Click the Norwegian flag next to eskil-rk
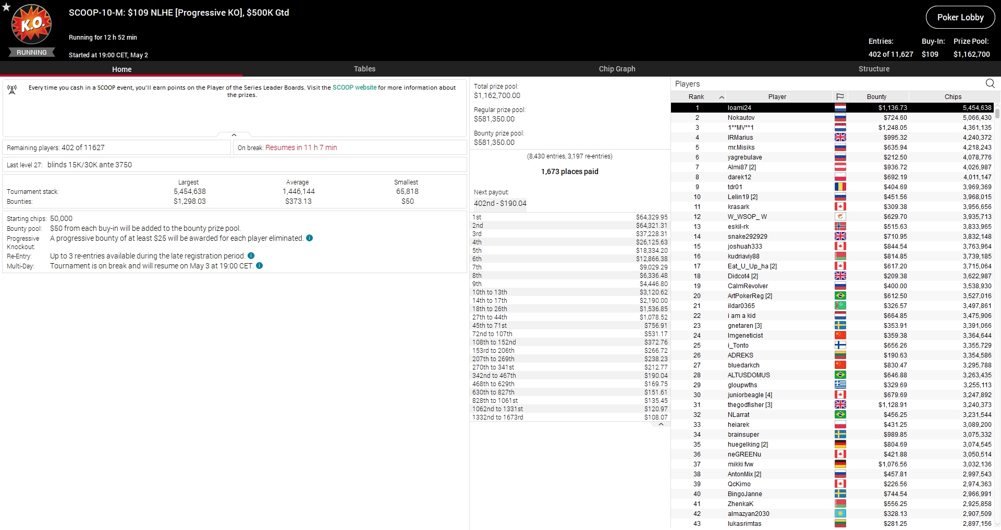Viewport: 1001px width, 530px height. tap(840, 227)
